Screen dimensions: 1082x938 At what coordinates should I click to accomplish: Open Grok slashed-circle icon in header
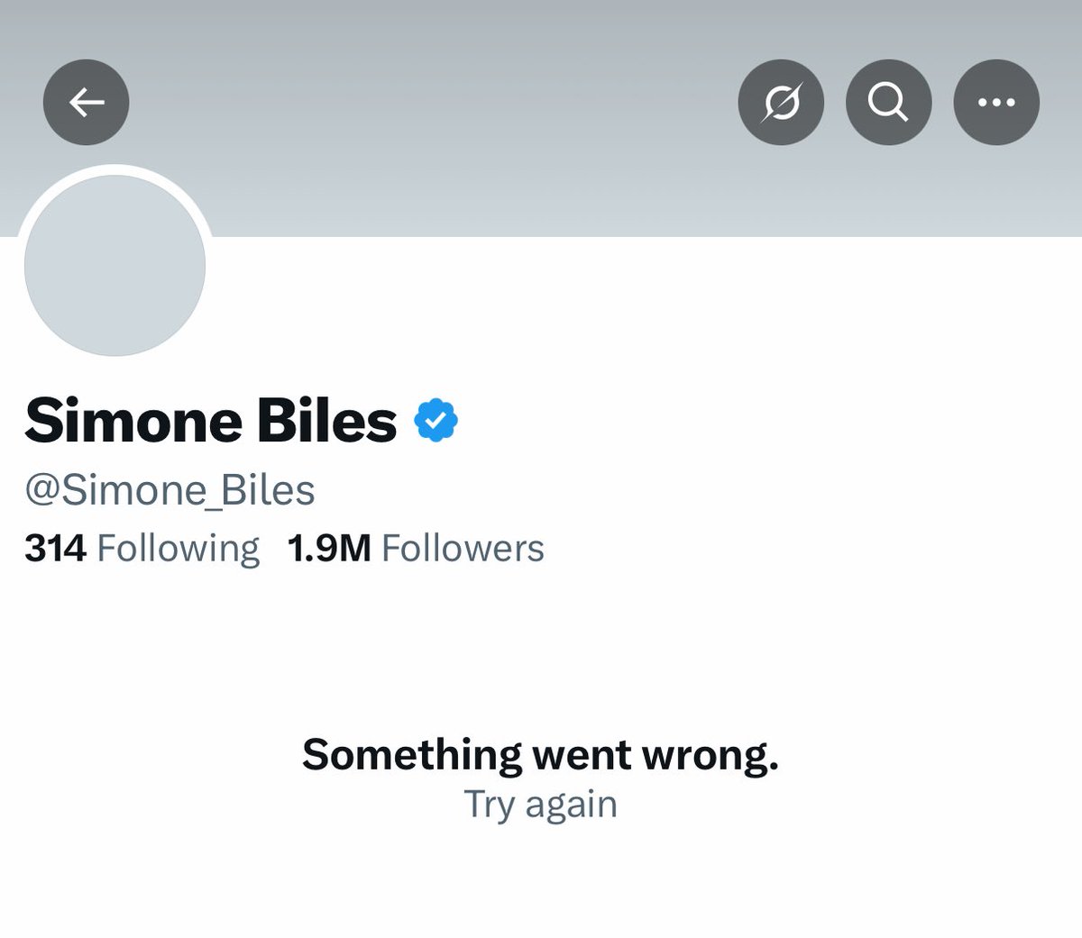[781, 103]
